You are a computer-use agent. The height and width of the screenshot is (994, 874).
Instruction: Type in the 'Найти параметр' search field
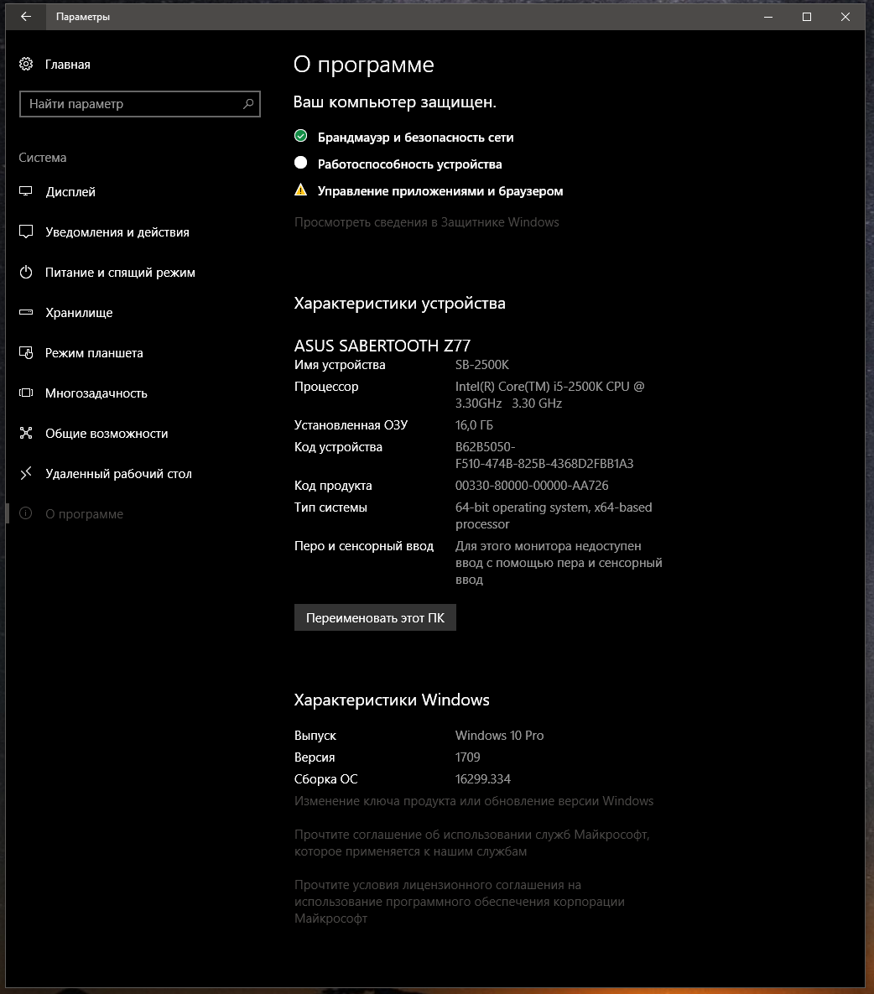pos(130,104)
